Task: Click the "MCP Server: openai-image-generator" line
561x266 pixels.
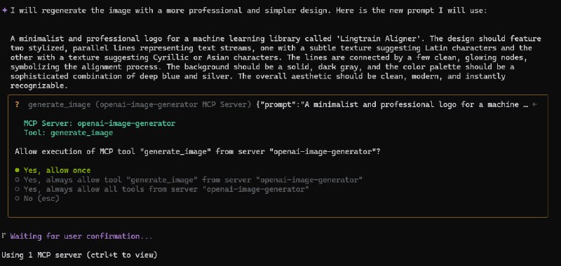Action: click(x=100, y=123)
